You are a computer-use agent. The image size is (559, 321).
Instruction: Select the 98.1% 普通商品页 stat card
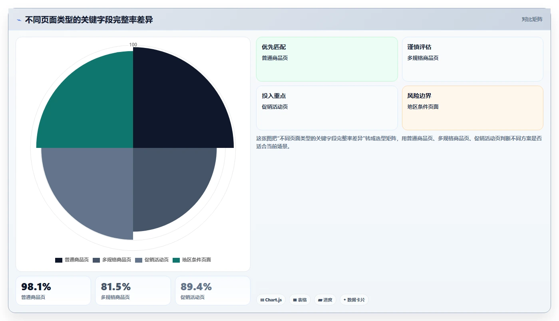point(54,291)
